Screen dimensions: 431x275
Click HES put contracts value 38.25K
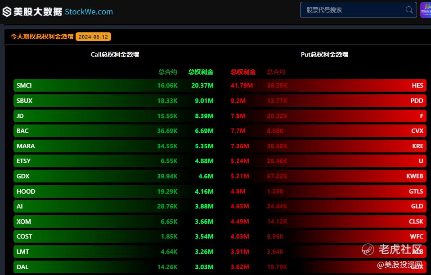277,85
